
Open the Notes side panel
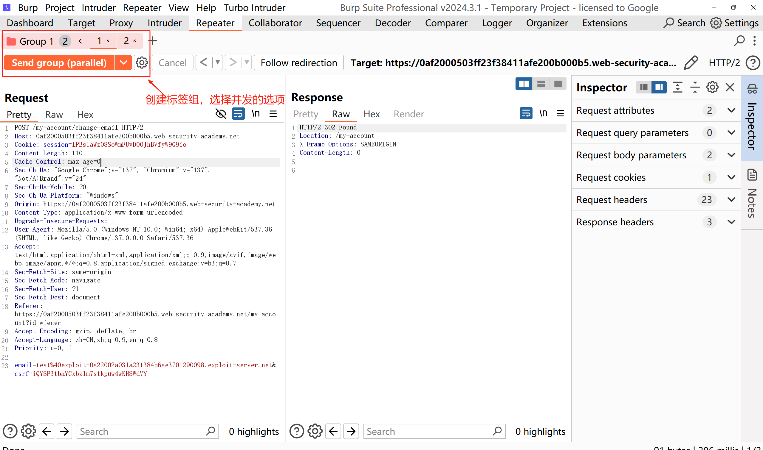click(752, 194)
